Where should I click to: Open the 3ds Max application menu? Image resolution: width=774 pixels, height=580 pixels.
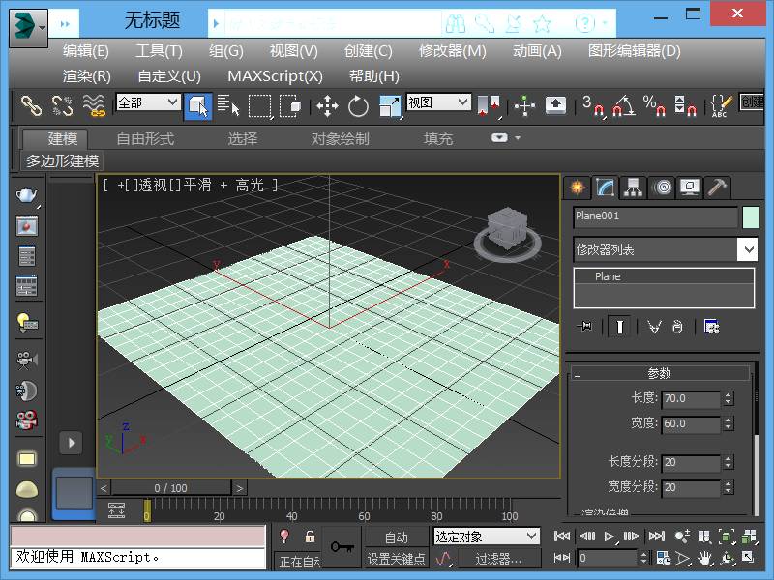[x=28, y=28]
